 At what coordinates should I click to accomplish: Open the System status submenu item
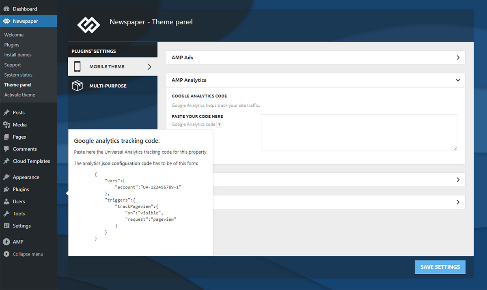18,75
